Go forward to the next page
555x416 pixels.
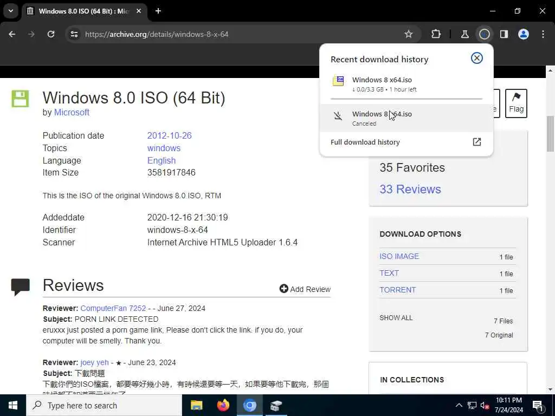point(31,34)
